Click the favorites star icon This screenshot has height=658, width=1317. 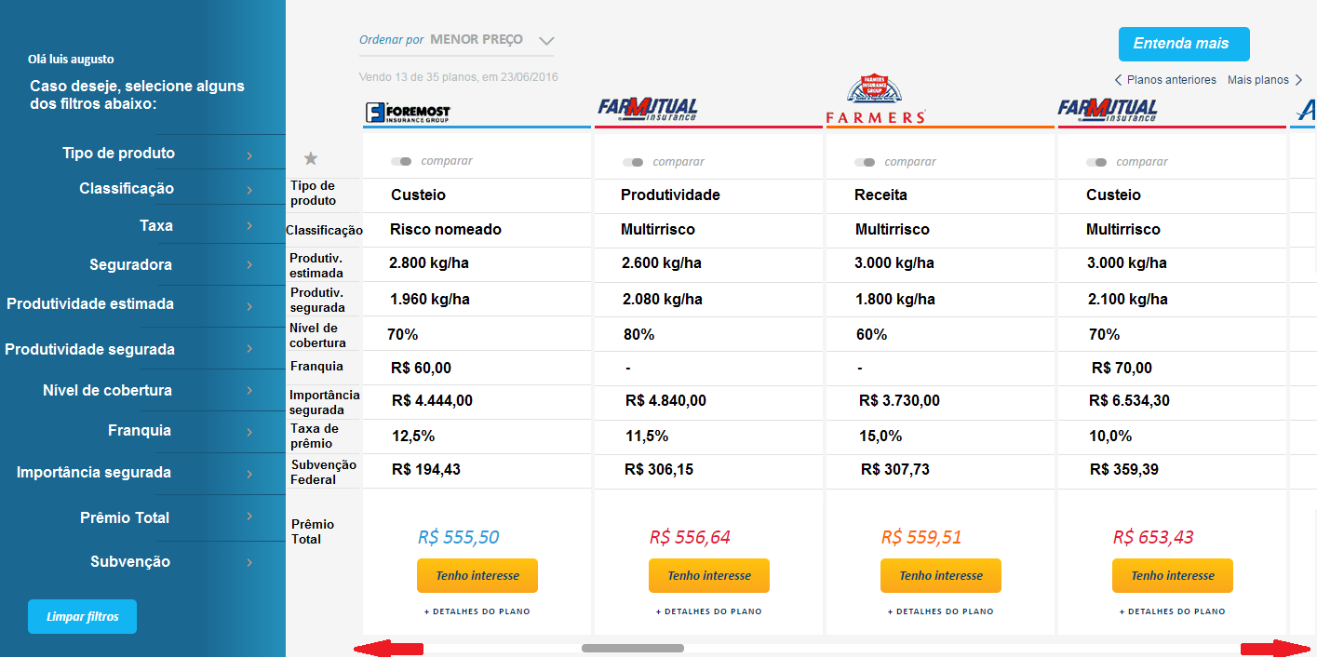pyautogui.click(x=311, y=159)
